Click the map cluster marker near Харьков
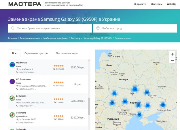This screenshot has height=130, width=180. (x=147, y=92)
